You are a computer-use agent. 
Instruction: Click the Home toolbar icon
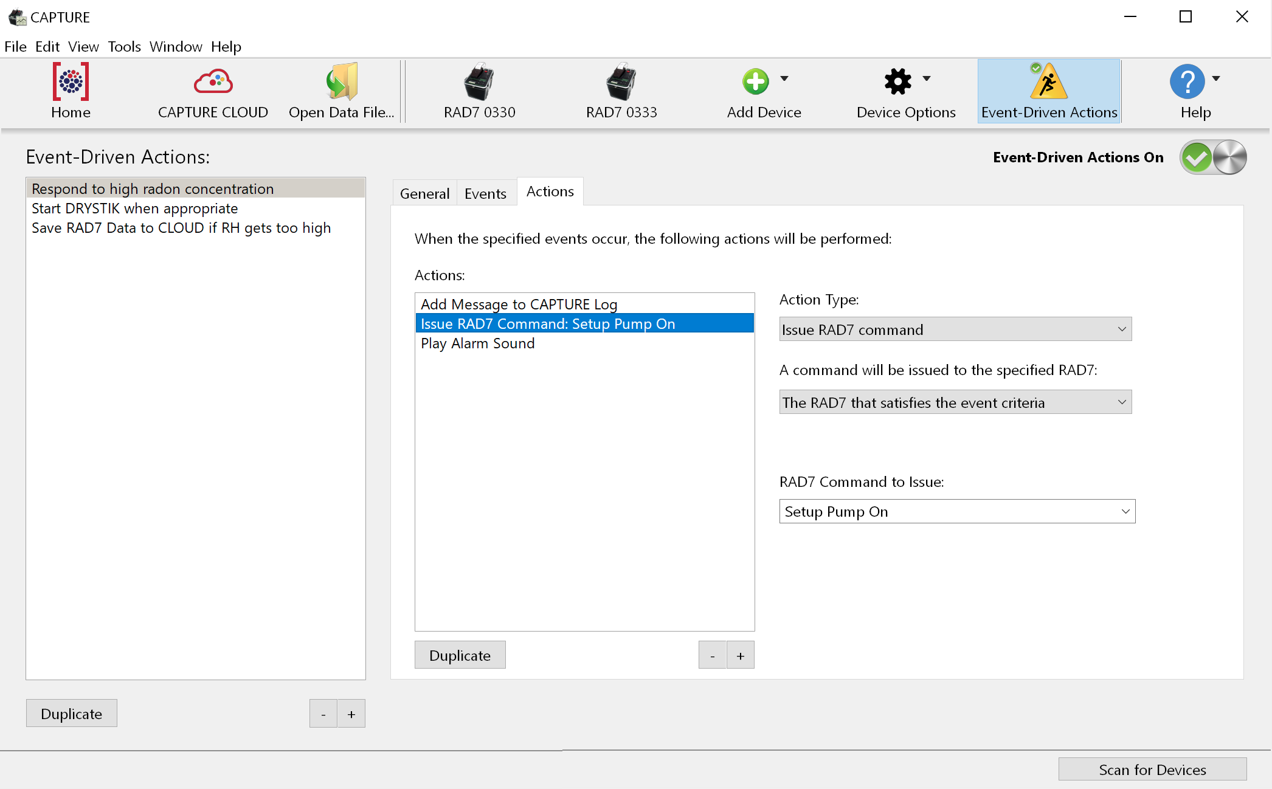pos(71,82)
